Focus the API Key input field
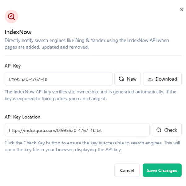The height and width of the screenshot is (186, 186). (x=58, y=79)
